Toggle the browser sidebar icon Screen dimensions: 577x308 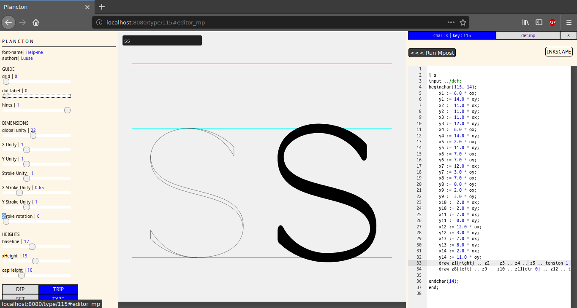pos(539,22)
